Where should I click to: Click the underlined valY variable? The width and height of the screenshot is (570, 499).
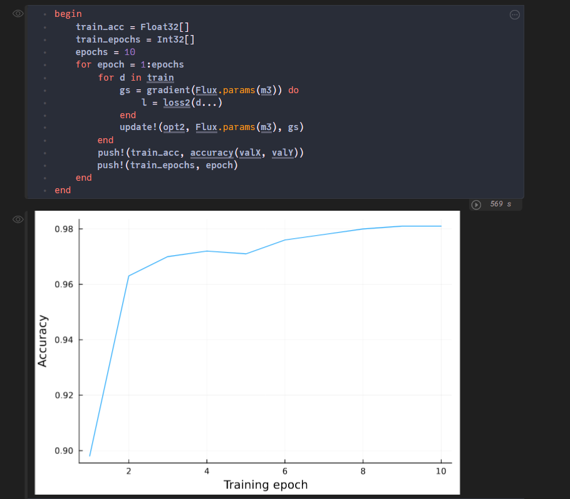point(283,153)
